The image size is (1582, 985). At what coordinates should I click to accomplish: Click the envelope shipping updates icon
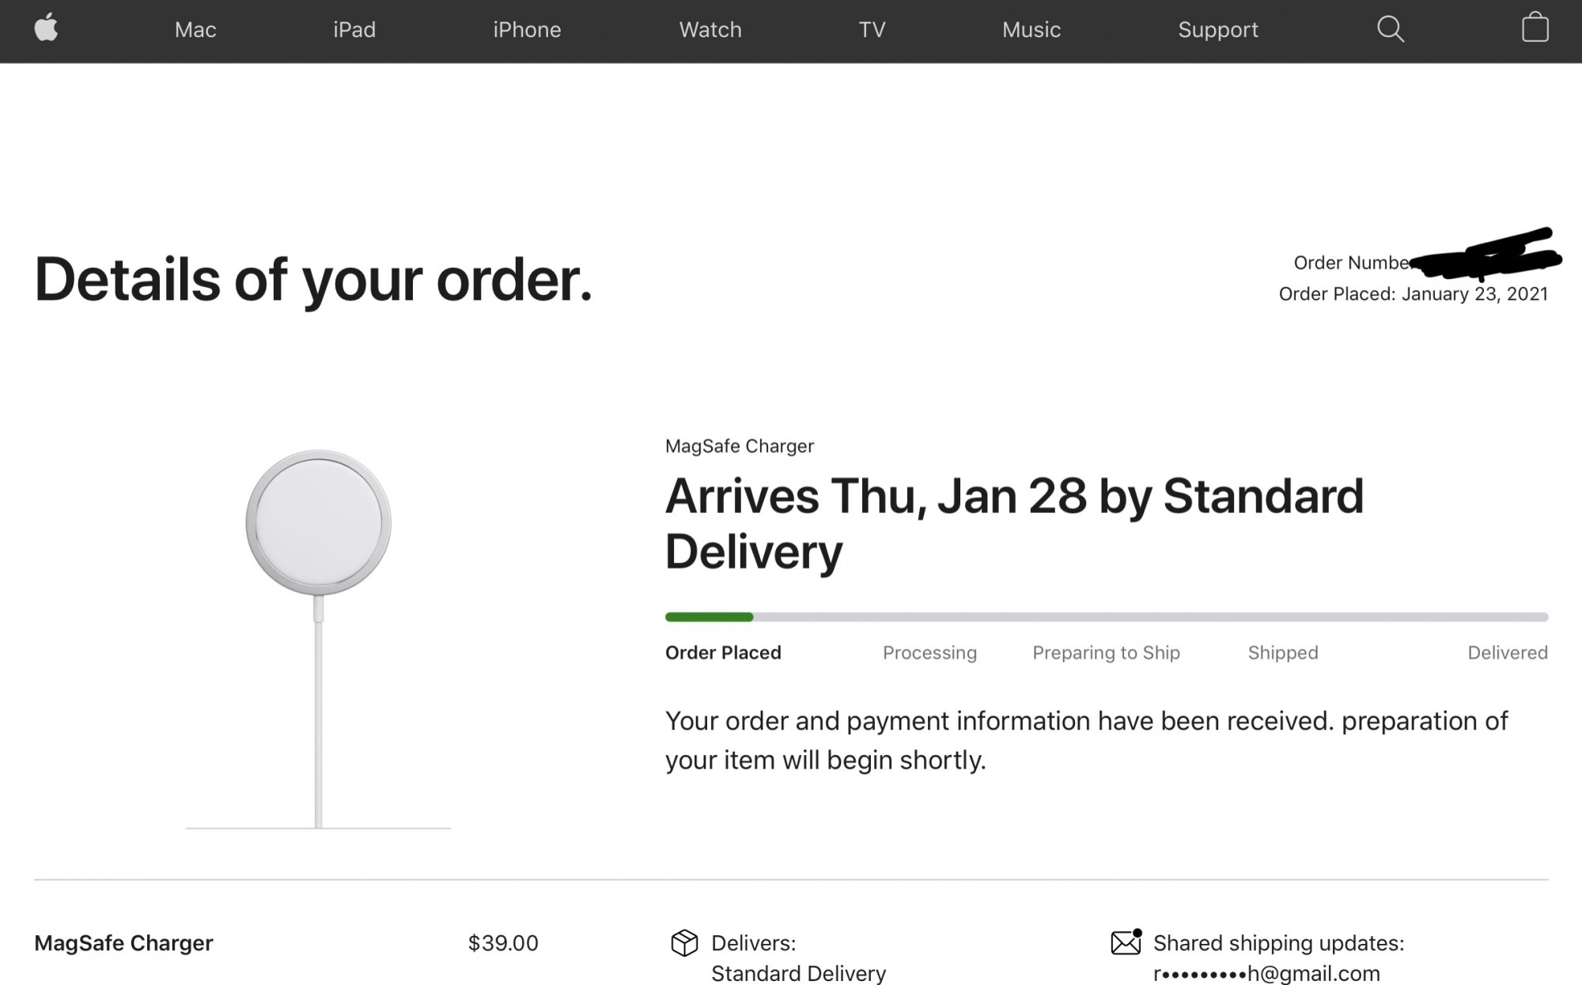[1126, 942]
